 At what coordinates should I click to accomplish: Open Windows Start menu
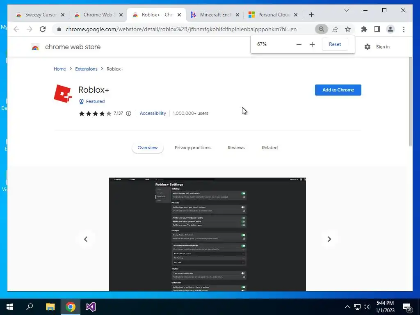10,307
